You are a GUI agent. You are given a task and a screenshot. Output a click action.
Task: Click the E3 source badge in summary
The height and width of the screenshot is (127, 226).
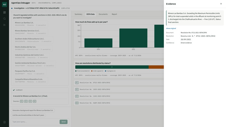[x=30, y=101]
